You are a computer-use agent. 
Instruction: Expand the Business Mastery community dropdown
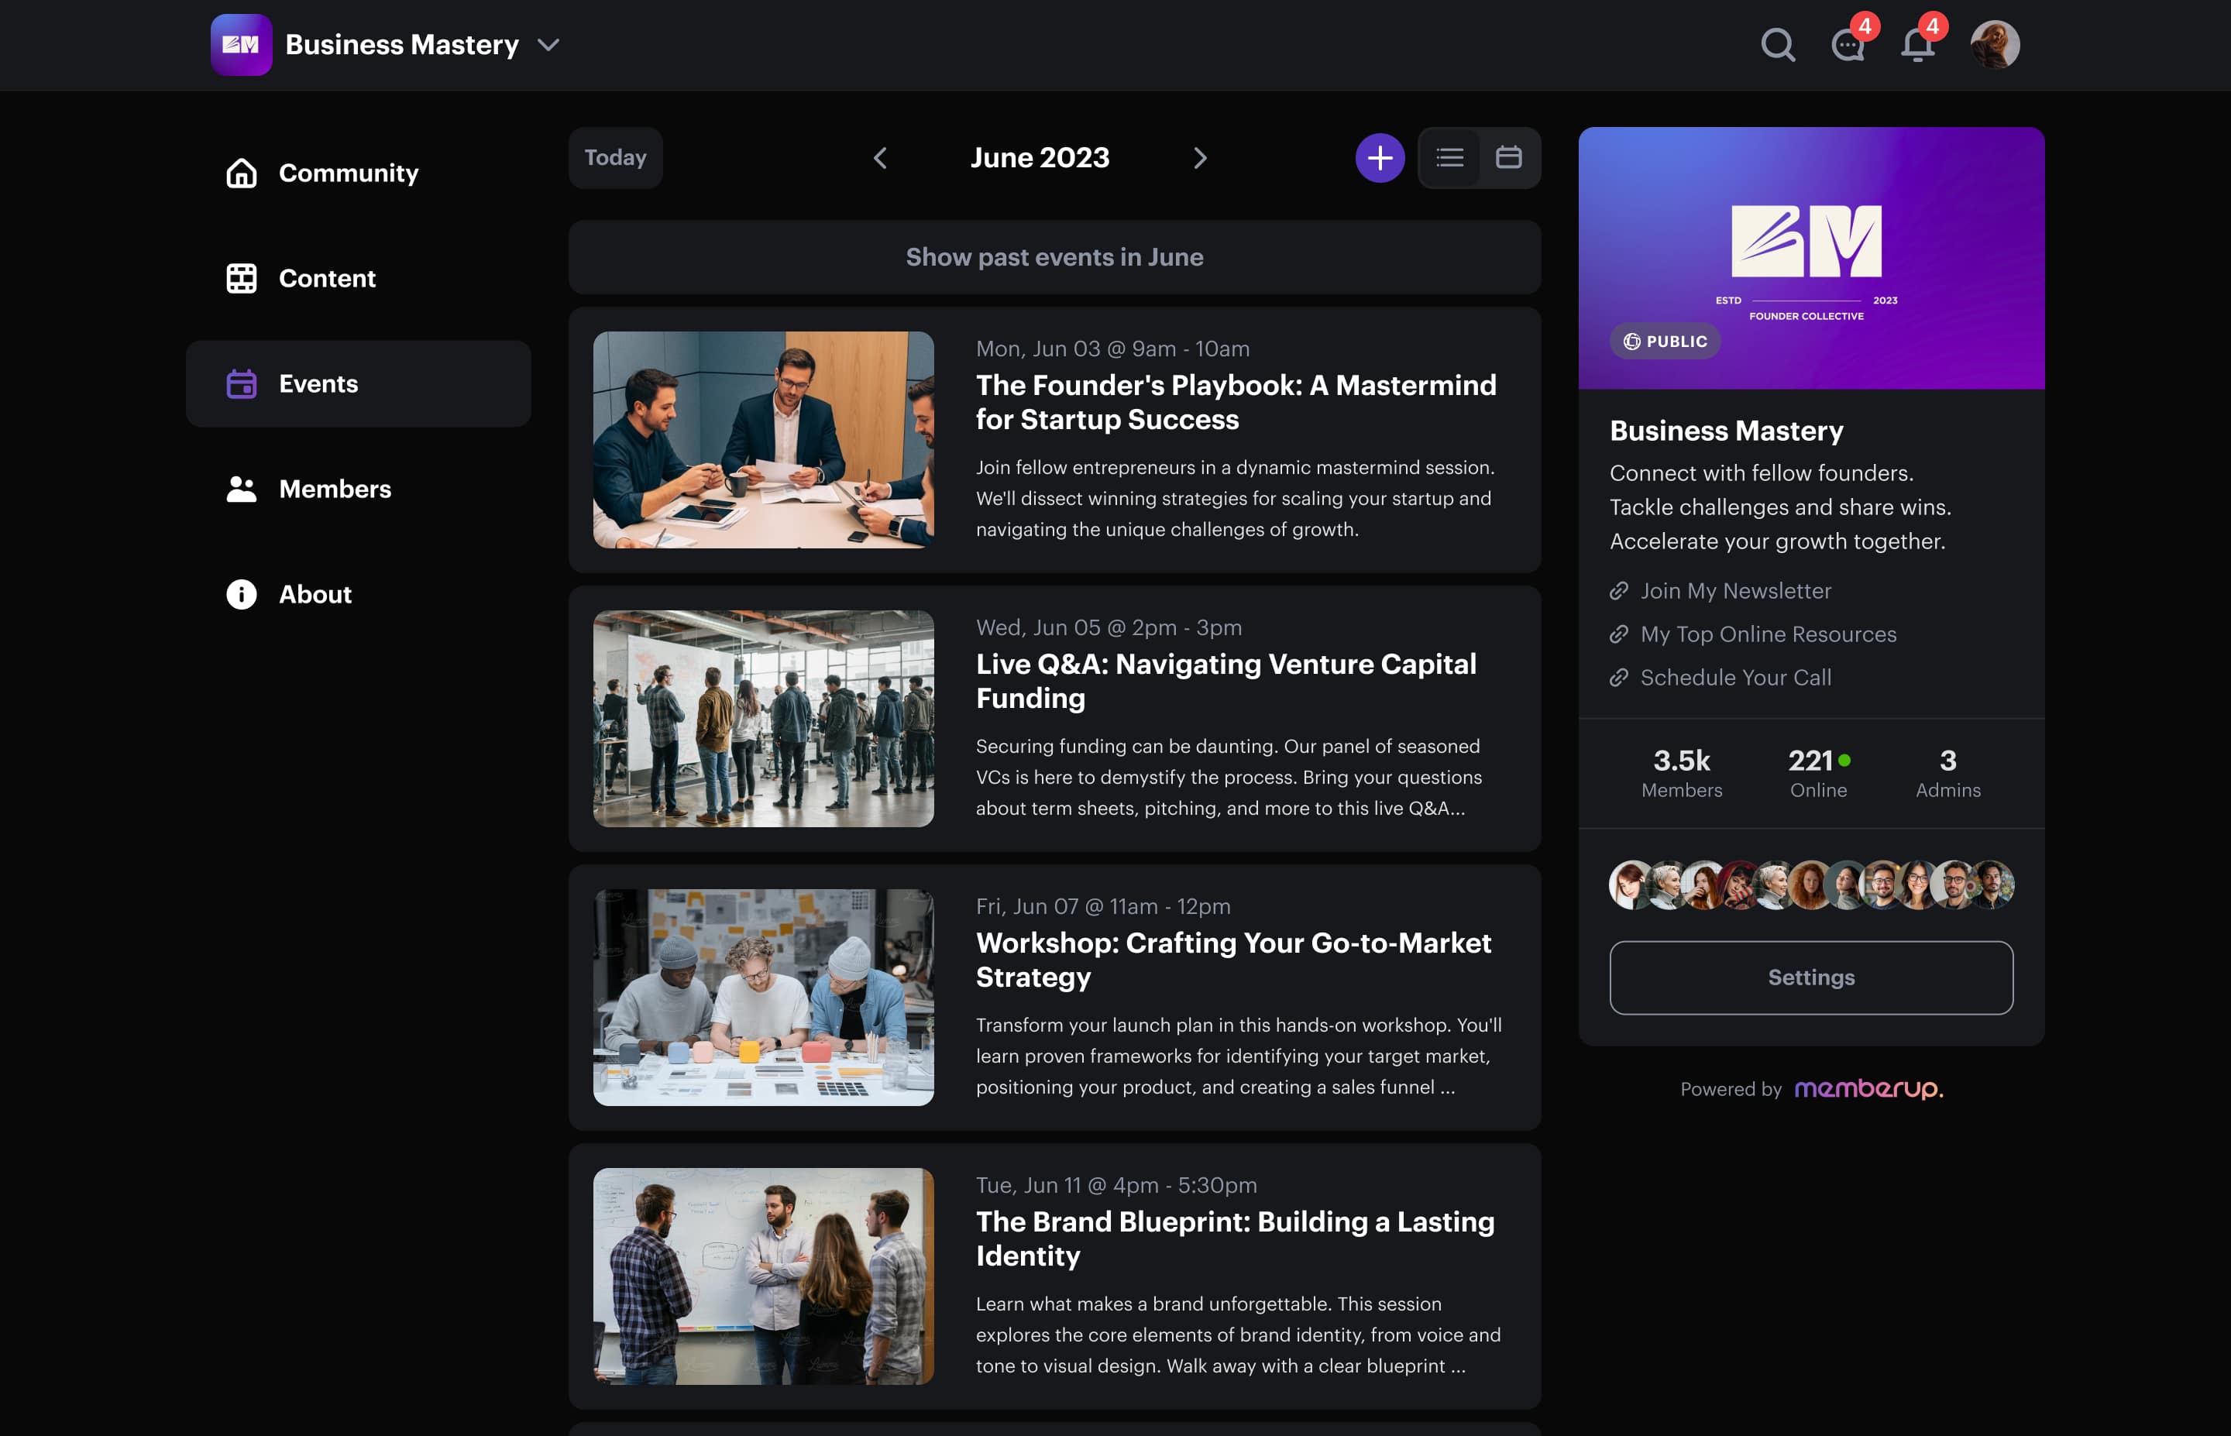pos(548,45)
